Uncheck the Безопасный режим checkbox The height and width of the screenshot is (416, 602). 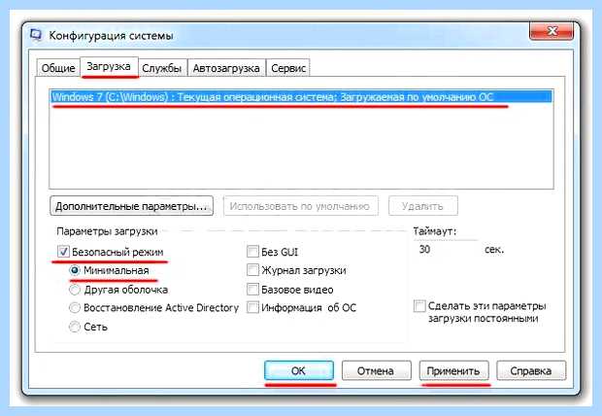63,252
